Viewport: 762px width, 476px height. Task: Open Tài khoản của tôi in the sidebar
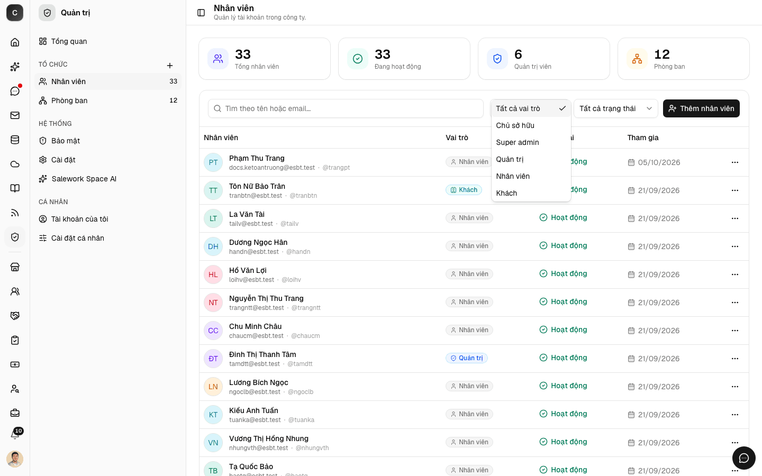(108, 219)
